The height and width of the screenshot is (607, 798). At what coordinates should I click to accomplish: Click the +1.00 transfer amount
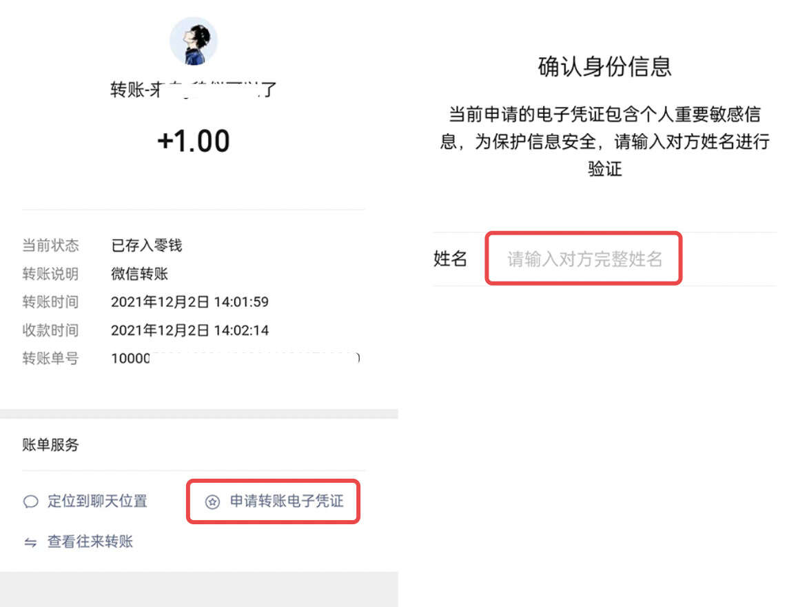(194, 141)
